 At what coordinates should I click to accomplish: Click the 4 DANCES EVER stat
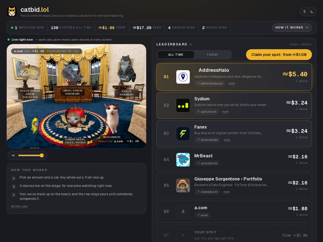[x=182, y=28]
